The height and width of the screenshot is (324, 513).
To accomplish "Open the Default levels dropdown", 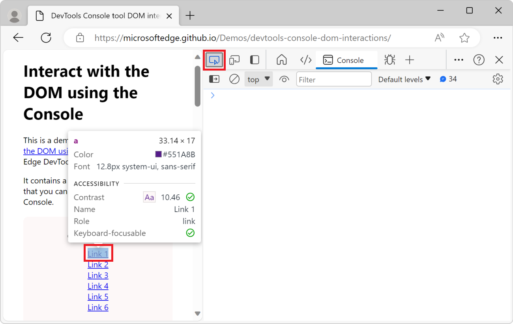I will pos(404,79).
